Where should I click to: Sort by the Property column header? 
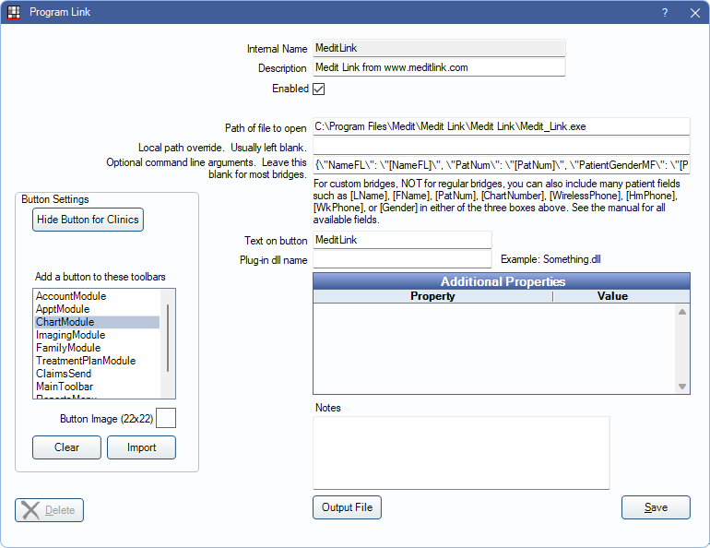[x=432, y=296]
